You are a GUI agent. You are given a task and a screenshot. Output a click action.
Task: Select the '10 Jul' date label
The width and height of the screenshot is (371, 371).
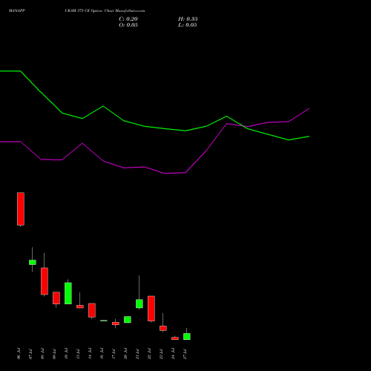pyautogui.click(x=66, y=353)
